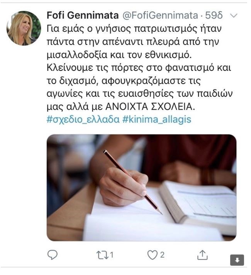Viewport: 251px width, 275px height.
Task: Open Fofi Gennimata's profile picture
Action: pyautogui.click(x=24, y=28)
